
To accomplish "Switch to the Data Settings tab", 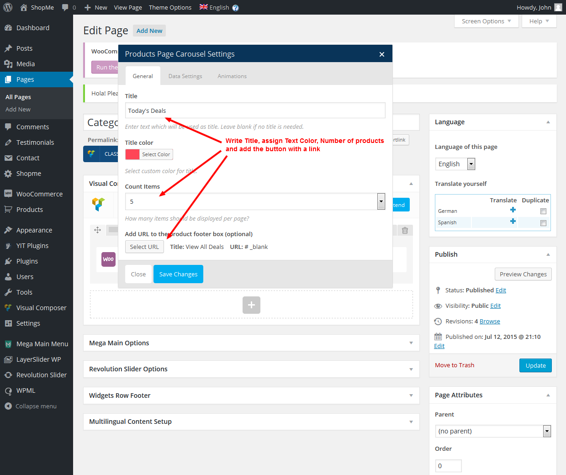I will [x=185, y=76].
